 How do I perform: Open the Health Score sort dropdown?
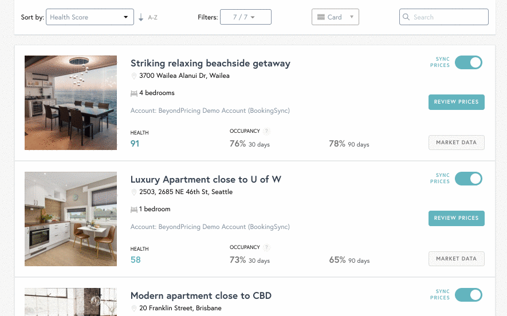click(x=90, y=17)
